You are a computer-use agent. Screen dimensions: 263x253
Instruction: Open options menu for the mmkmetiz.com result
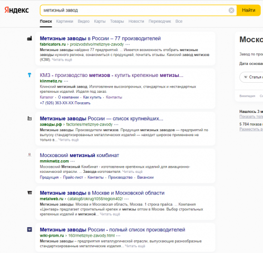(x=73, y=161)
